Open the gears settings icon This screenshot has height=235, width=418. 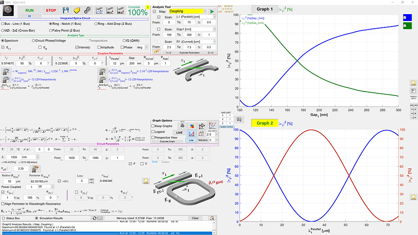(x=87, y=10)
